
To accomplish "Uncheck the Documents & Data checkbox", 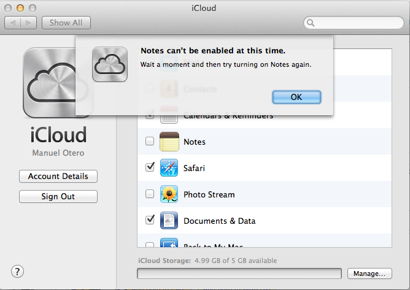I will [x=150, y=220].
